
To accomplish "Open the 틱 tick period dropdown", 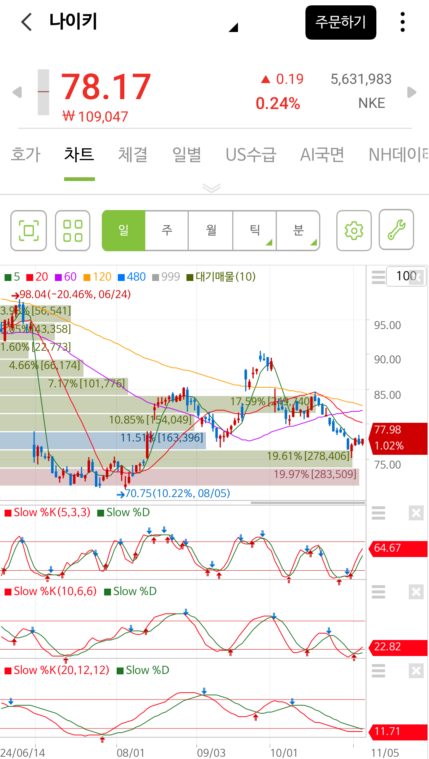I will (255, 230).
